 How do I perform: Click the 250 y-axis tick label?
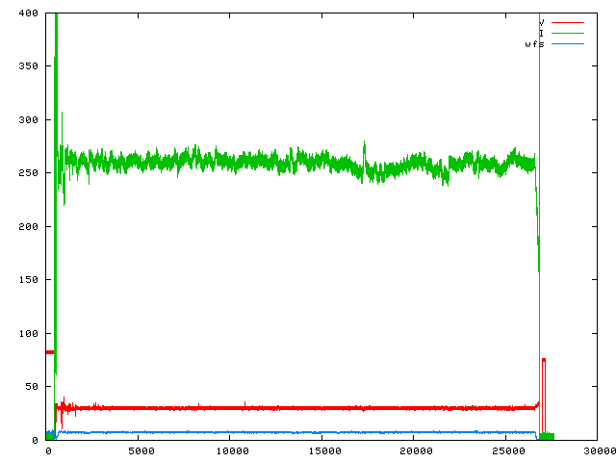(x=28, y=173)
